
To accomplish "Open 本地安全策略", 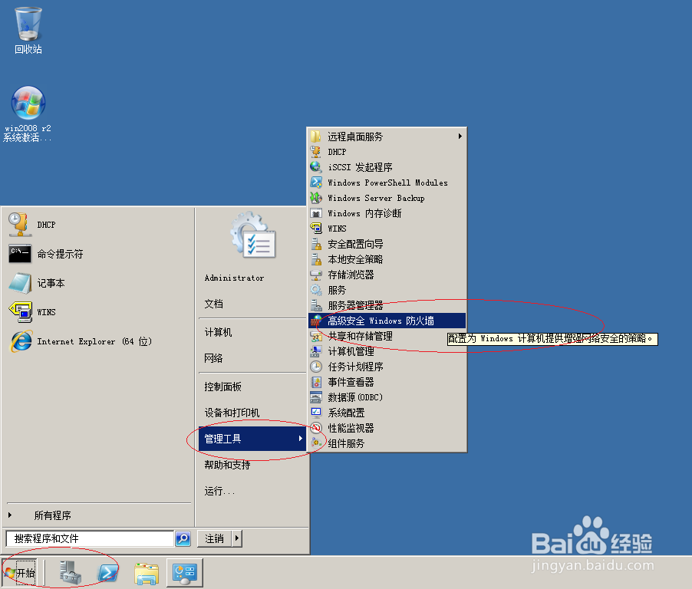I will (387, 259).
